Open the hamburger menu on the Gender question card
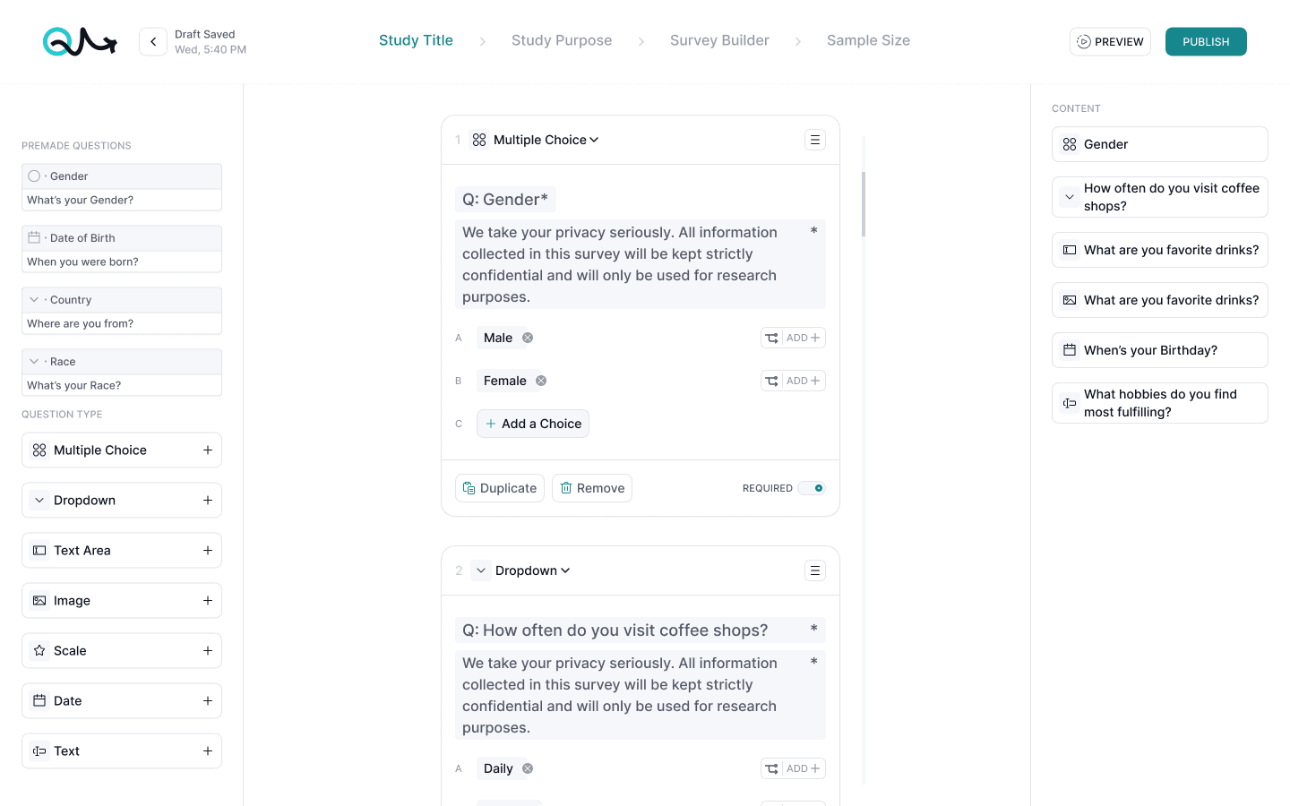The image size is (1290, 806). 814,139
